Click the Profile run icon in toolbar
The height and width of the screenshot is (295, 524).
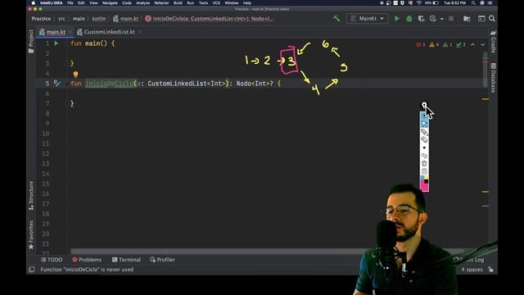pyautogui.click(x=433, y=19)
